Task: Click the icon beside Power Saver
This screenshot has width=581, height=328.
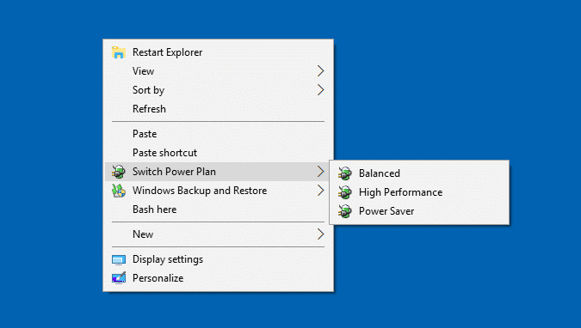Action: click(345, 211)
